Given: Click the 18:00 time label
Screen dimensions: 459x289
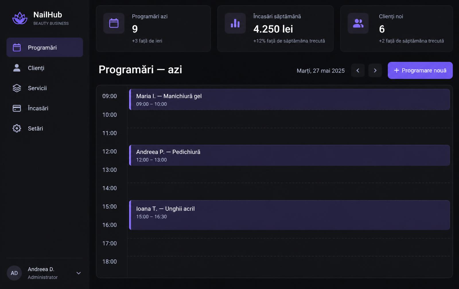Looking at the screenshot, I should 110,261.
